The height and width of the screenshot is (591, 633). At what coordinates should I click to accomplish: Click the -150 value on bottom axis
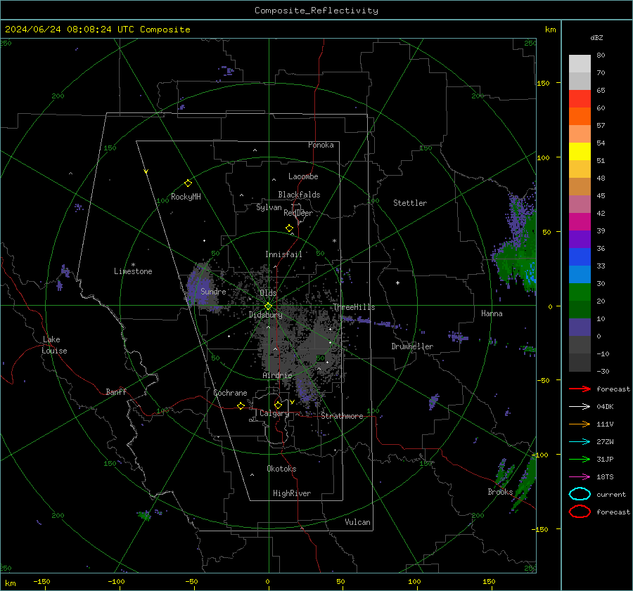41,581
